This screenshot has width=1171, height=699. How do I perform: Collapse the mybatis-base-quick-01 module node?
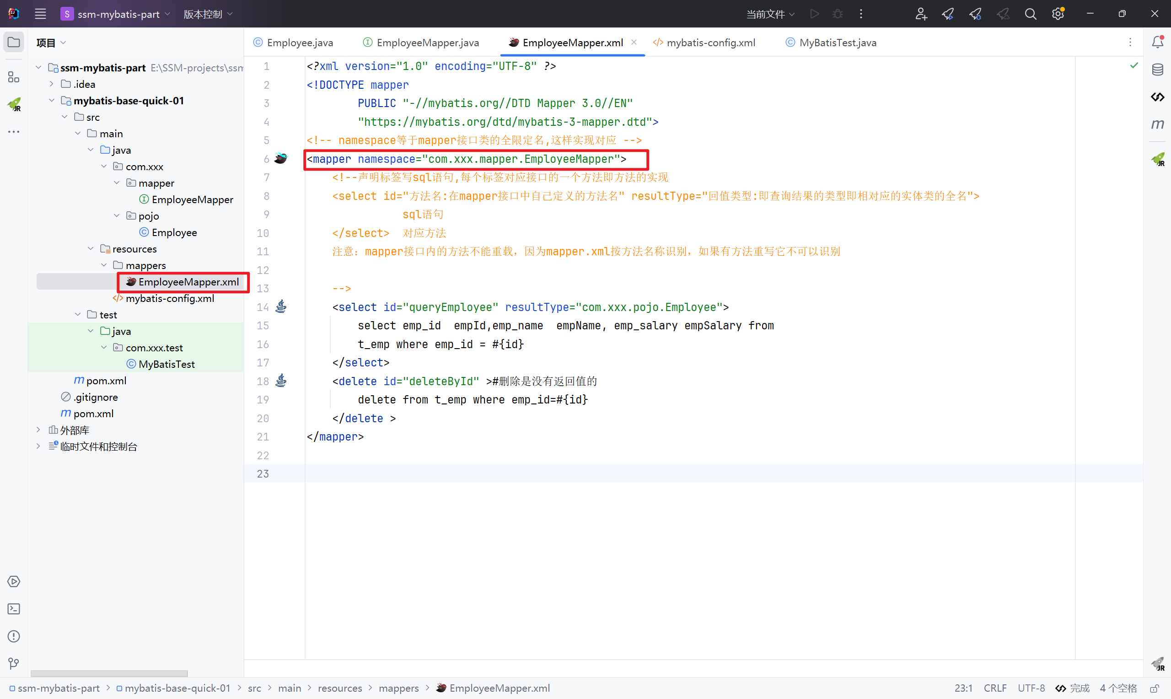52,100
